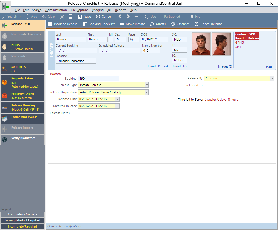Screen dimensions: 278x230
Task: Open Property Taken box item
Action: pos(22,82)
